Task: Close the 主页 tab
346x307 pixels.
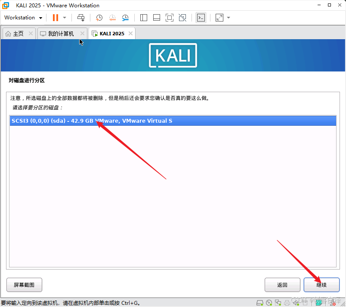Action: pyautogui.click(x=31, y=34)
